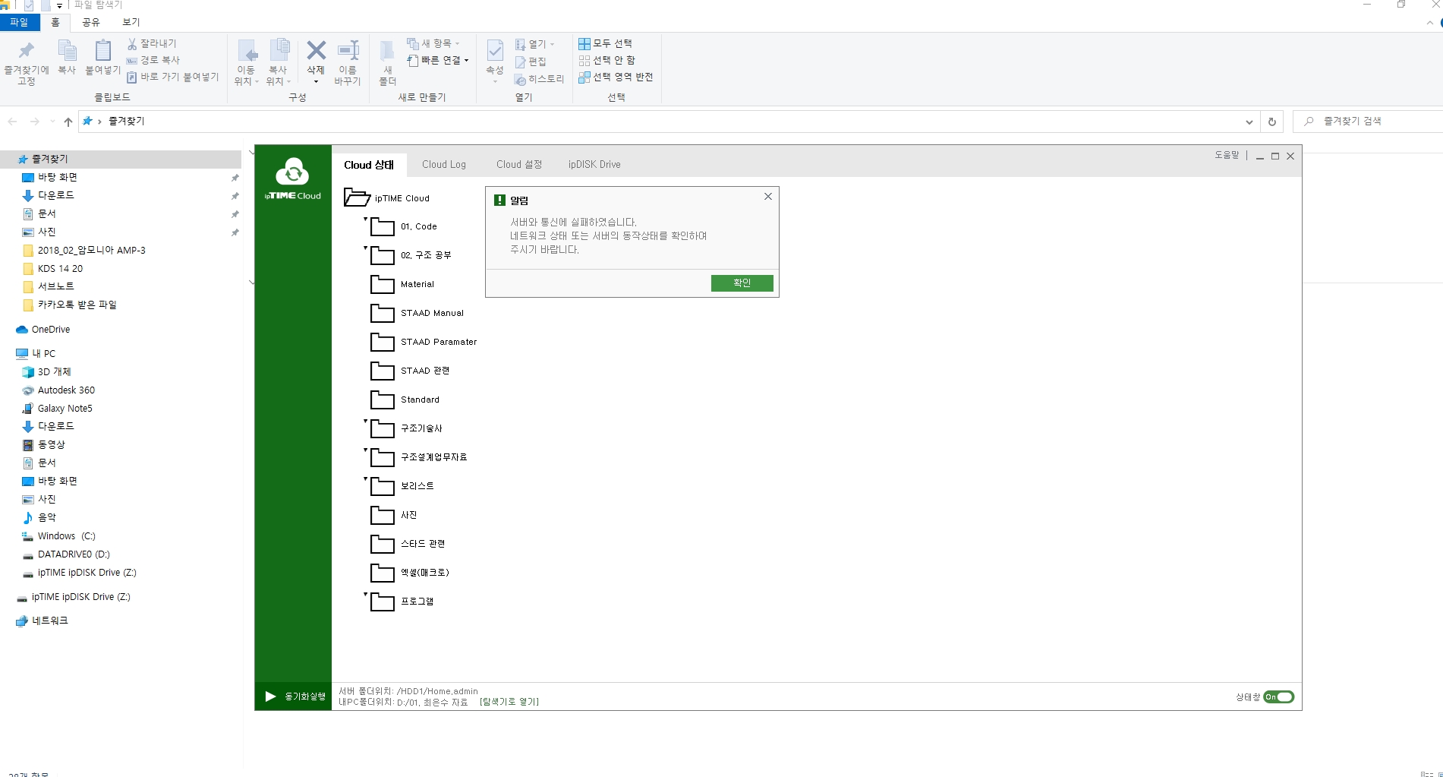Expand the 구조기술사 folder triangle
This screenshot has height=777, width=1443.
tap(365, 421)
